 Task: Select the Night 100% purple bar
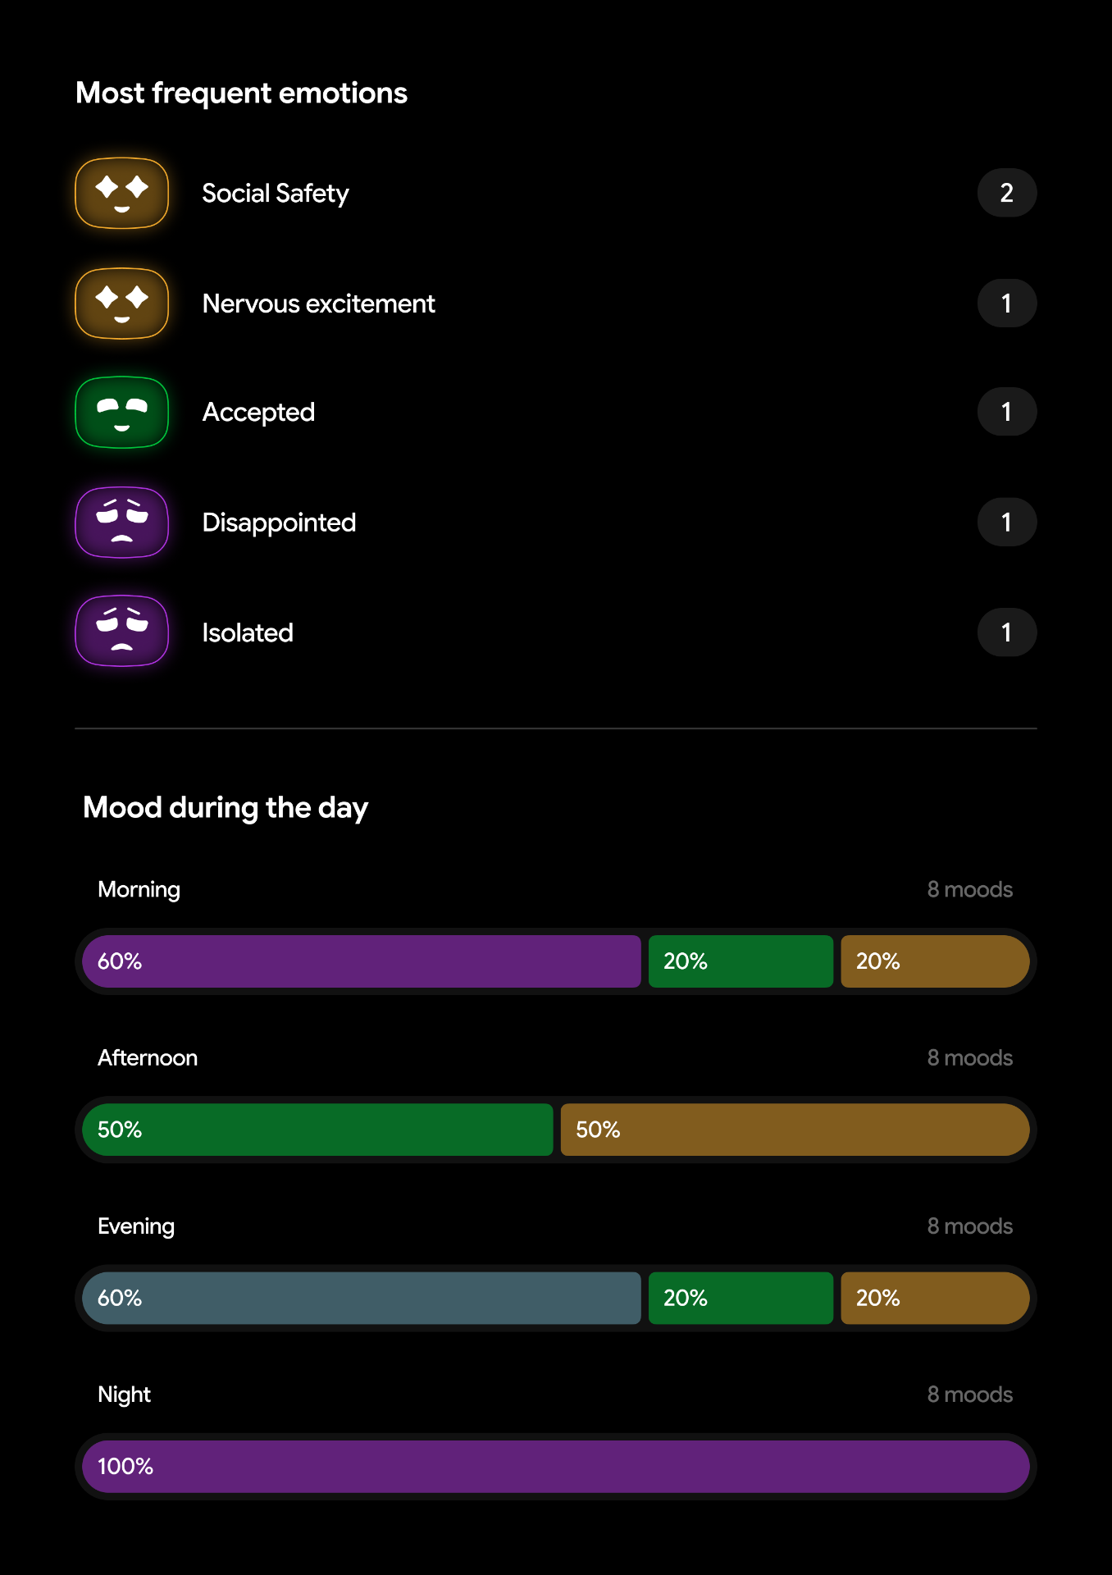[555, 1467]
